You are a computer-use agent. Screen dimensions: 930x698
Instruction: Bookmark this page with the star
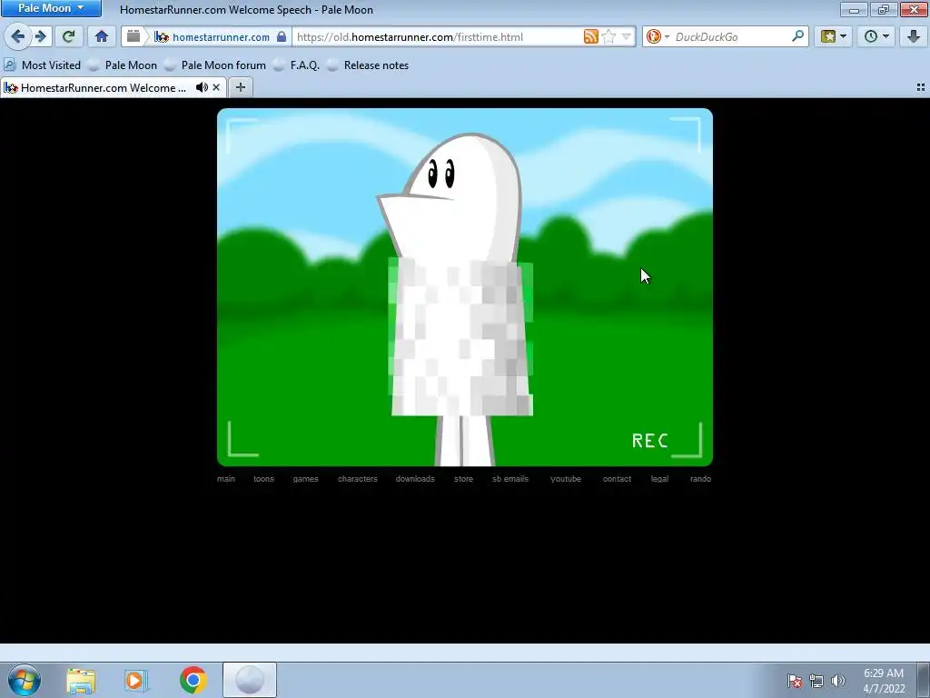(608, 36)
